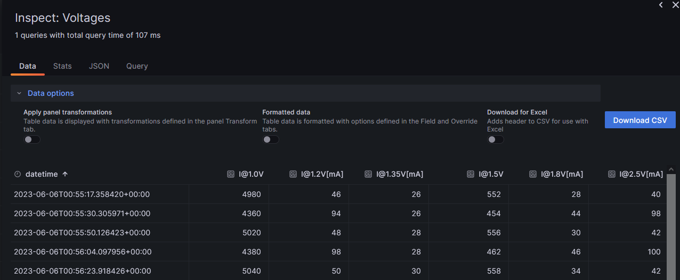Click the I@1.2V[mA] column type icon
Viewport: 680px width, 280px height.
tap(293, 174)
